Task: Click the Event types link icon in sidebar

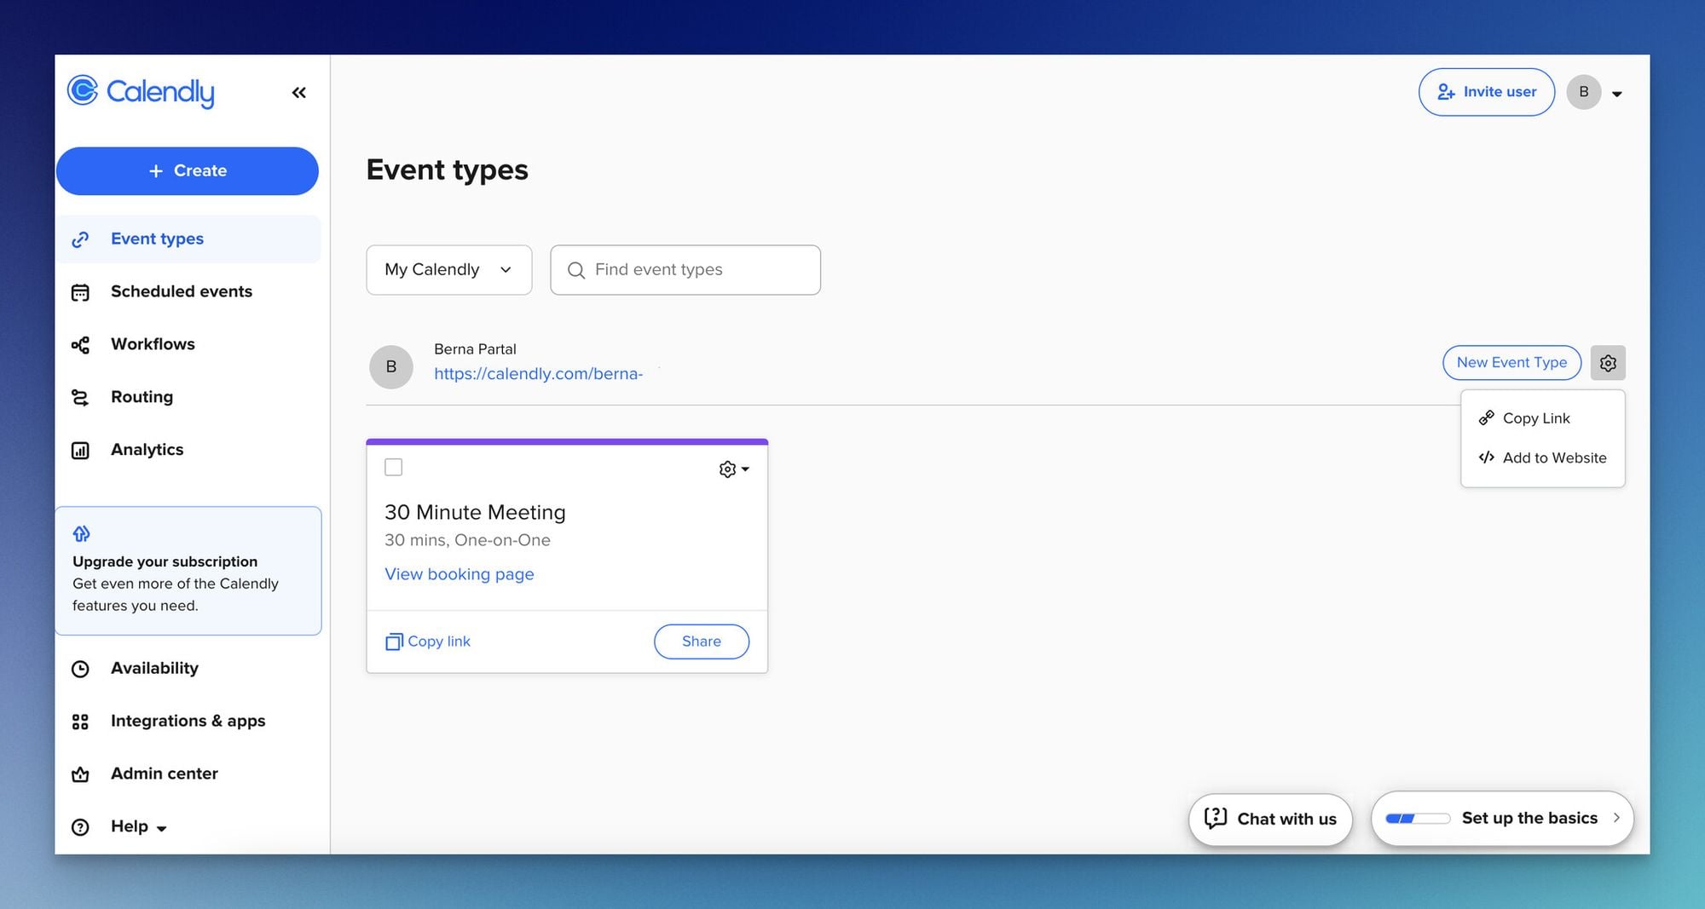Action: [x=80, y=239]
